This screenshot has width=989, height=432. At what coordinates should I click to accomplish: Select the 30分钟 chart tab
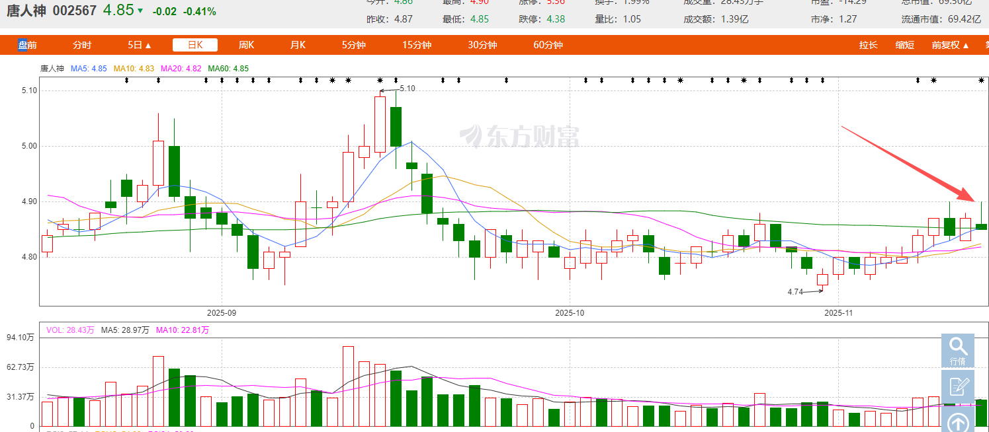[482, 45]
